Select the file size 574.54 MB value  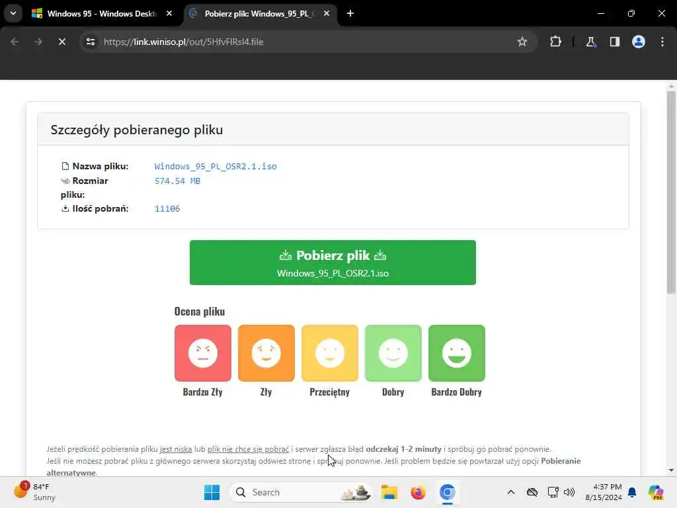(x=177, y=181)
